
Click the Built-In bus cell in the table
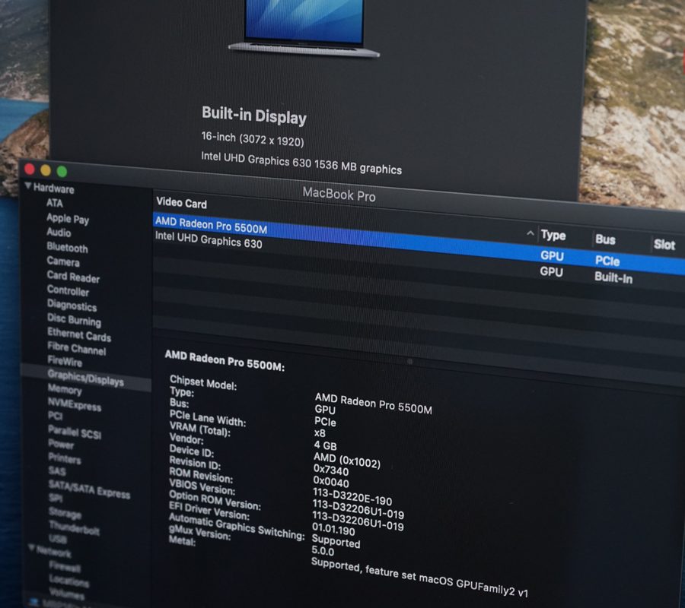(613, 277)
